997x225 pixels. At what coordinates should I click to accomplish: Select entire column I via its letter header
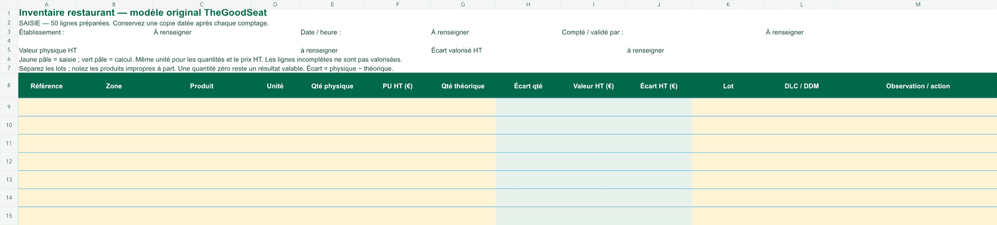pyautogui.click(x=594, y=4)
